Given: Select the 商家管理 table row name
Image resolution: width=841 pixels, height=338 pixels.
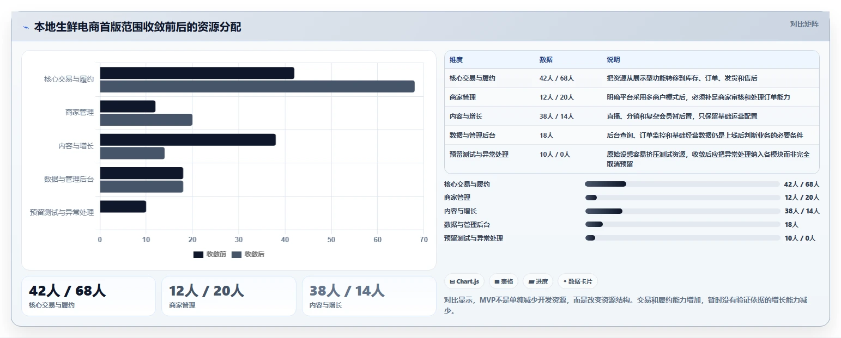Looking at the screenshot, I should tap(463, 97).
